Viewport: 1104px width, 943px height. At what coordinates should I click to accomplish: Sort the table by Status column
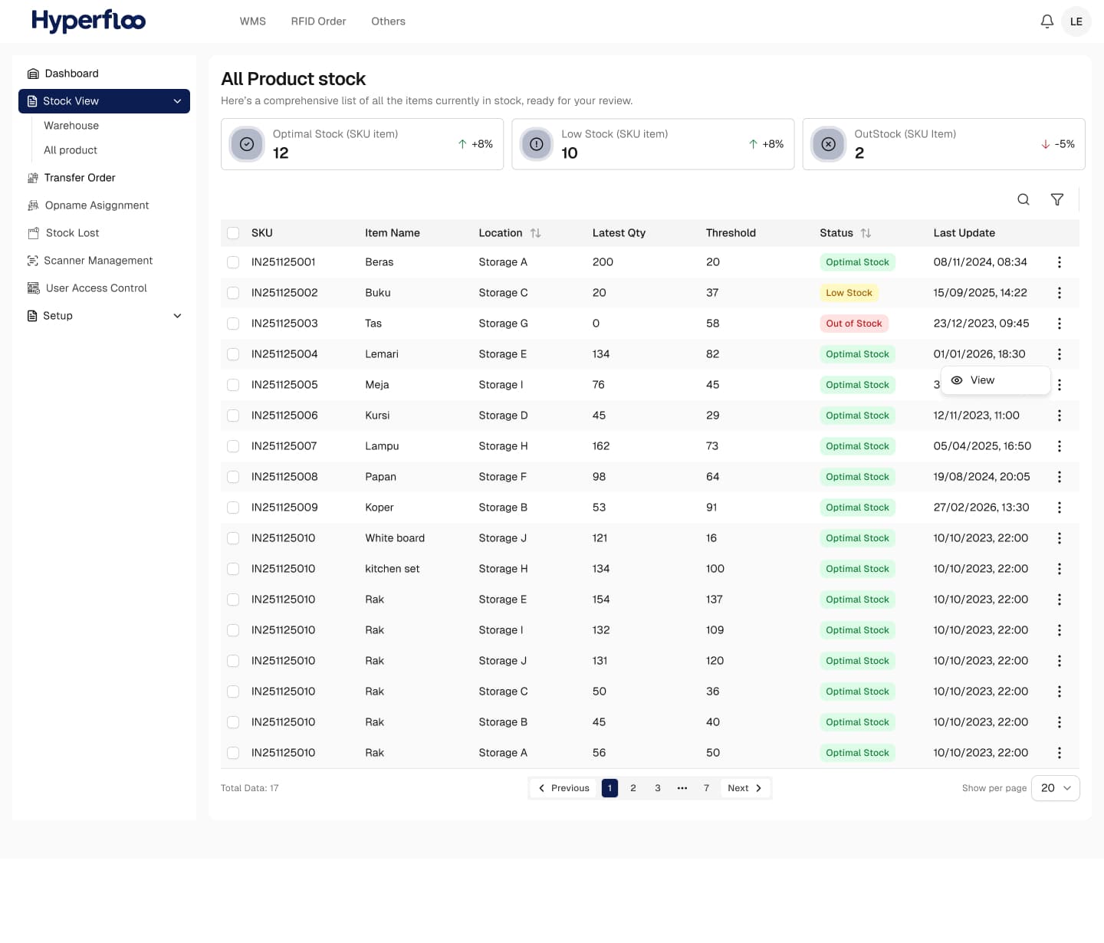click(866, 232)
